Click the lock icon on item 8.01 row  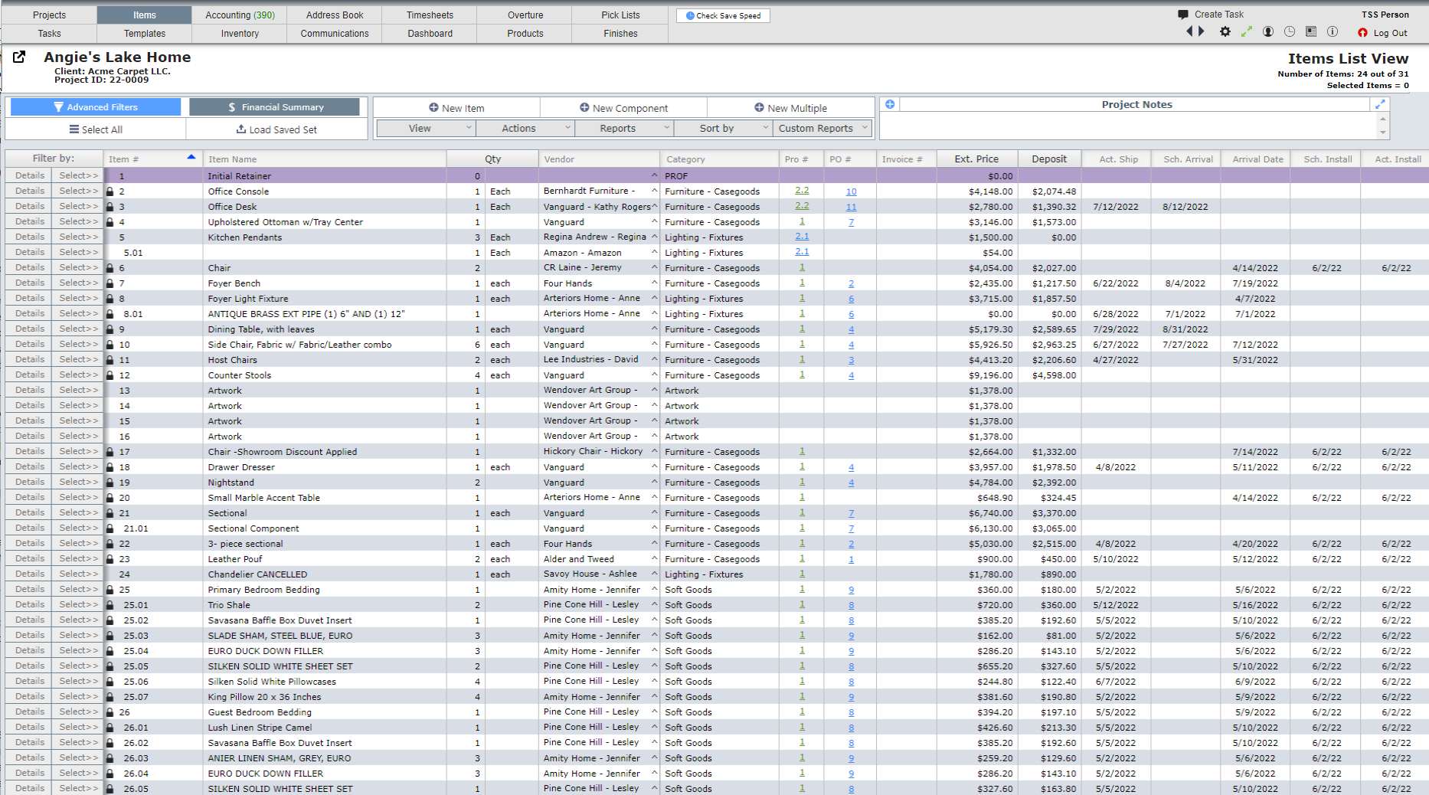(110, 314)
